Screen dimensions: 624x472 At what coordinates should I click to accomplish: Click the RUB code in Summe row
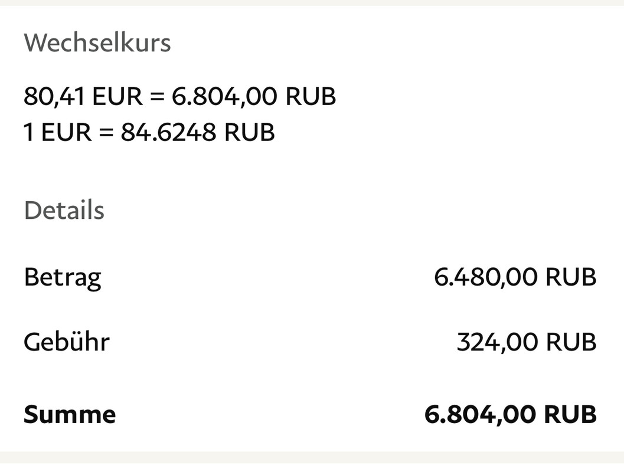[x=570, y=414]
